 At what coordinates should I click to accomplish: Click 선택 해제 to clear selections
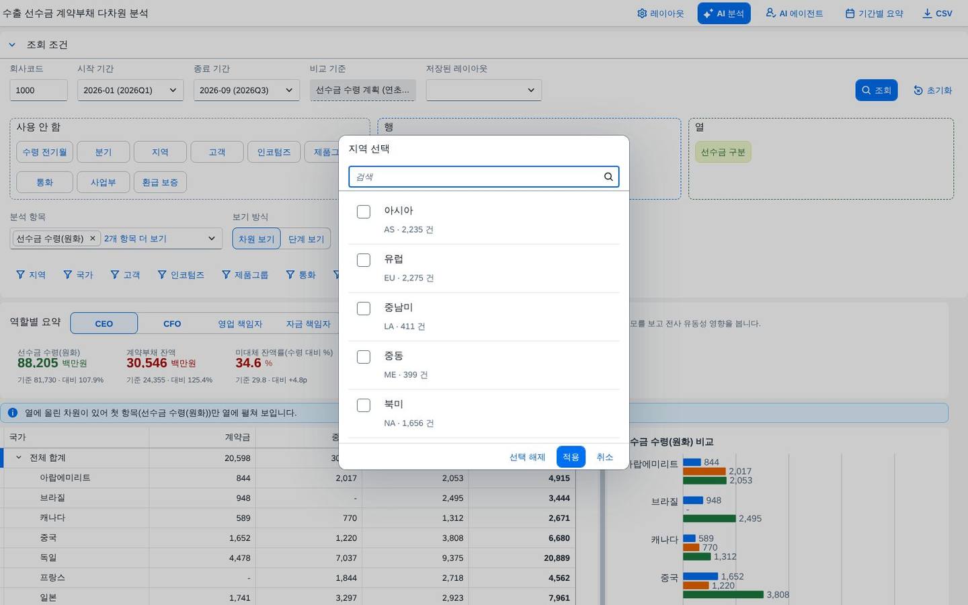tap(527, 457)
